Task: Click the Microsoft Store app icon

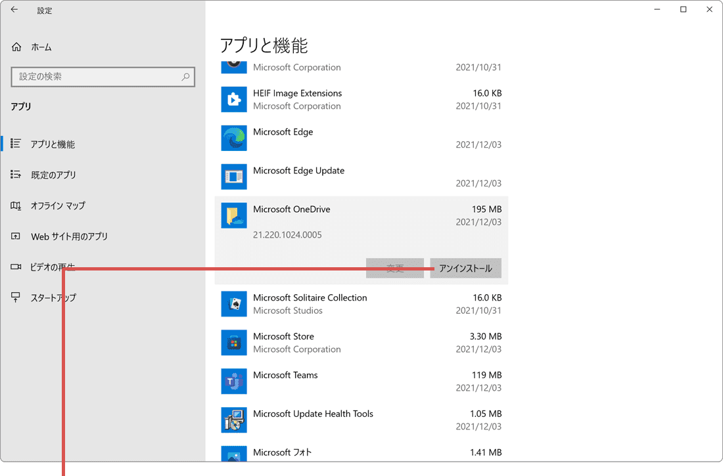Action: pos(234,343)
